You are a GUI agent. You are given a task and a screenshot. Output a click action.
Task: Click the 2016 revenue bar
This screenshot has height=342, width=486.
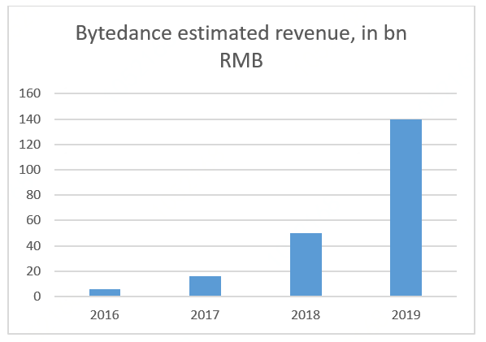(105, 292)
